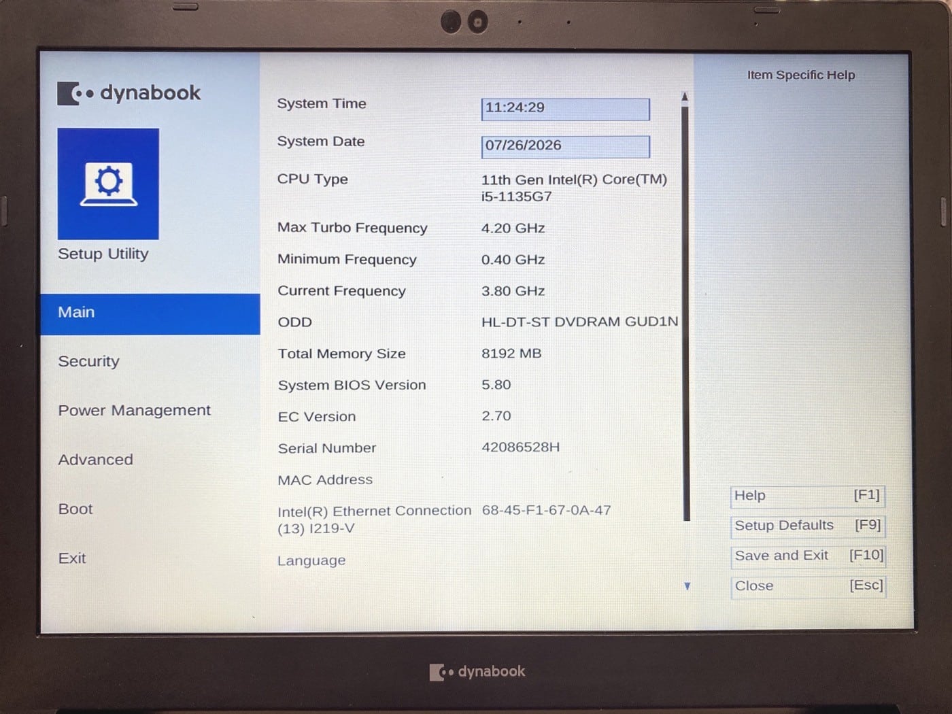Click the dynabook logo in the sidebar

point(129,93)
